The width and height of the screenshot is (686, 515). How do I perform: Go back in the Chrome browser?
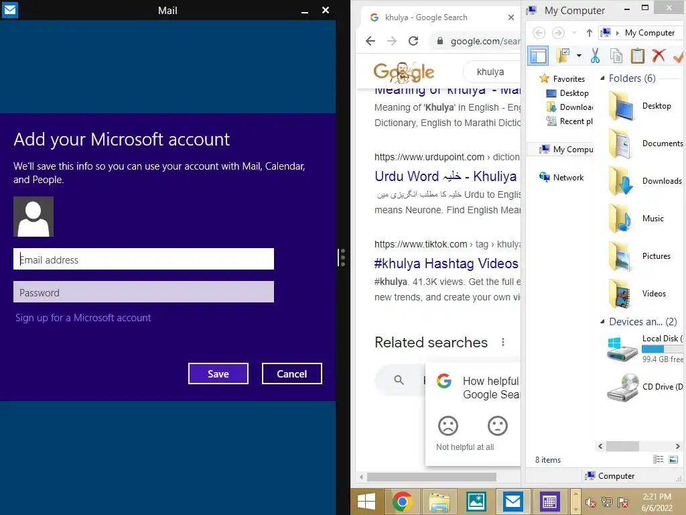[x=370, y=41]
